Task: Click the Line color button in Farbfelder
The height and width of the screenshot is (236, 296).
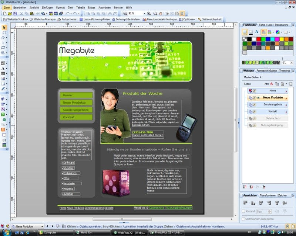Action: [x=251, y=32]
